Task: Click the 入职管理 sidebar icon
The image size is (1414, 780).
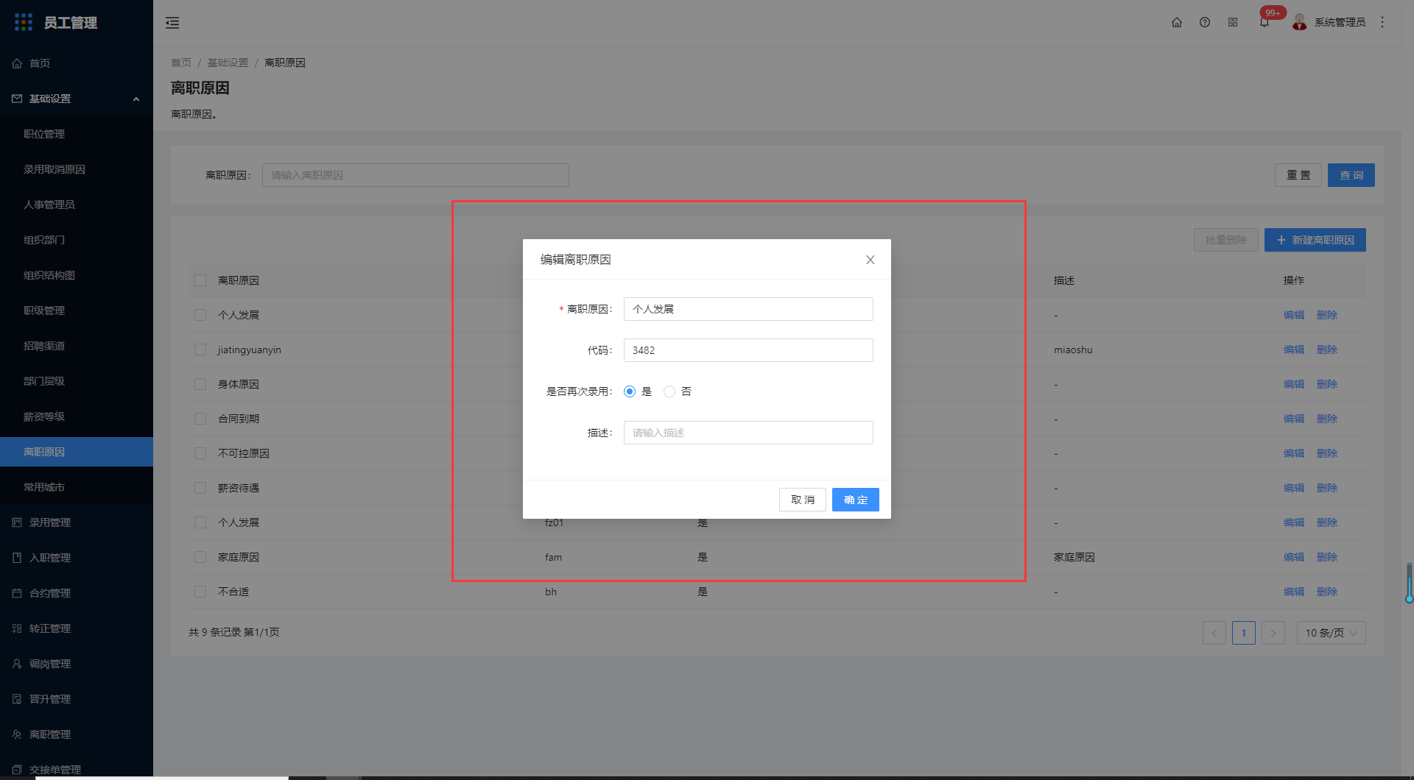Action: [x=17, y=558]
